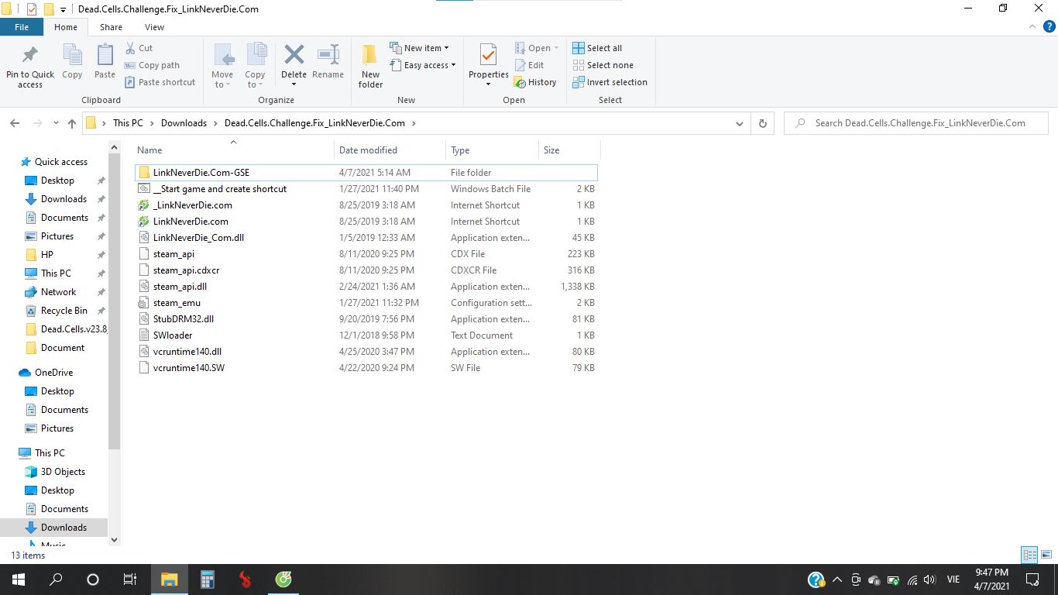Open the View ribbon tab
This screenshot has height=595, width=1058.
[154, 27]
